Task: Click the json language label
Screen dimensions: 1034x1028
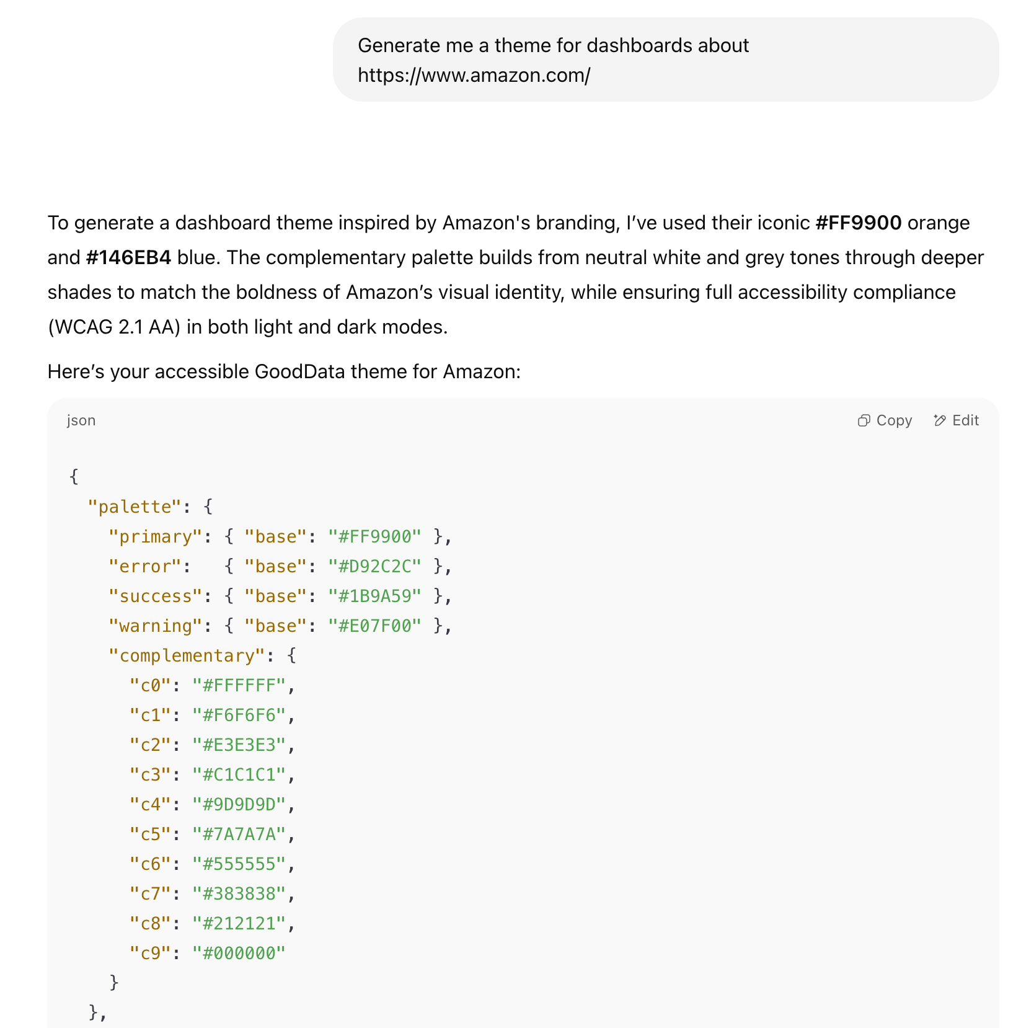Action: [x=81, y=420]
